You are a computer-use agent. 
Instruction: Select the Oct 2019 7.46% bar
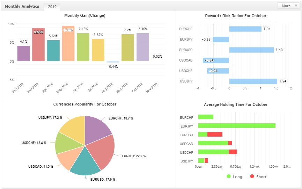point(143,47)
